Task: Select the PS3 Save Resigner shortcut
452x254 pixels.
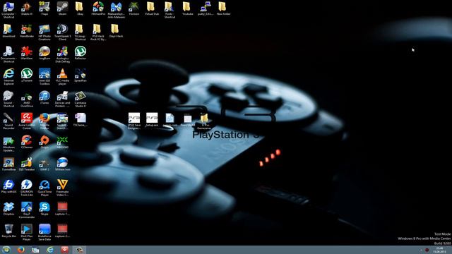Action: point(134,121)
